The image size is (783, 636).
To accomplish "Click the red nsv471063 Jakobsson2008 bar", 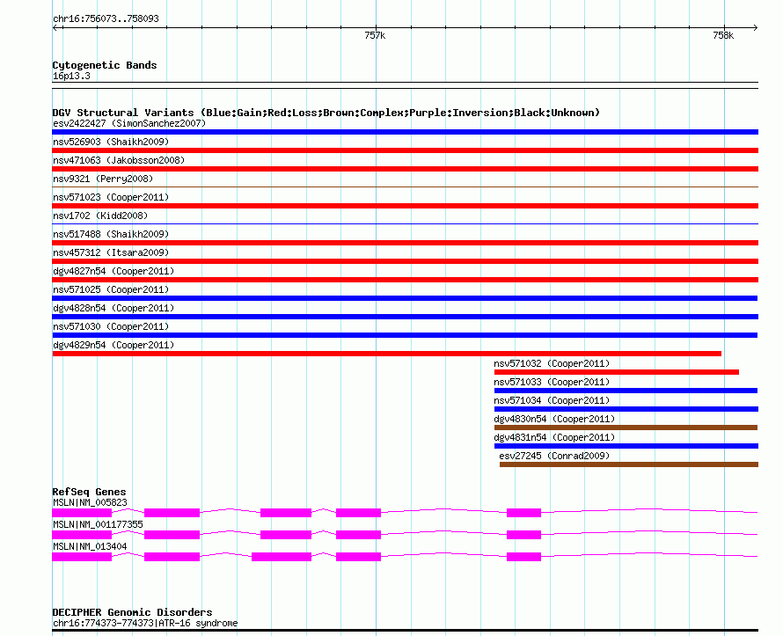I will (x=405, y=169).
